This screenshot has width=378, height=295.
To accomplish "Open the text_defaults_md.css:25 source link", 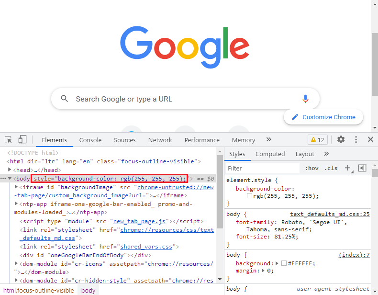I will click(x=330, y=214).
